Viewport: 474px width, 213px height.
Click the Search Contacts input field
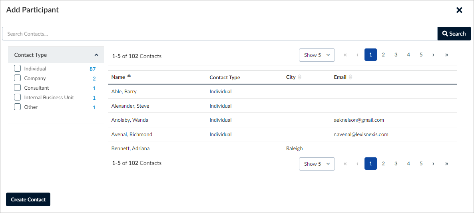click(x=220, y=34)
